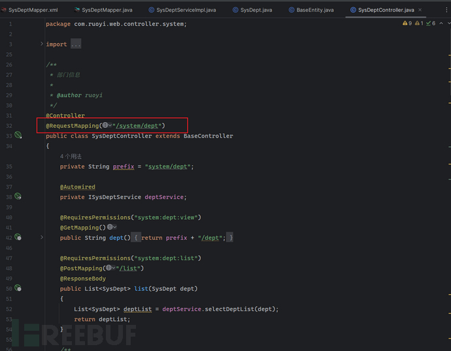451x351 pixels.
Task: Switch to SysDeptMapper.xml tab
Action: click(x=29, y=10)
